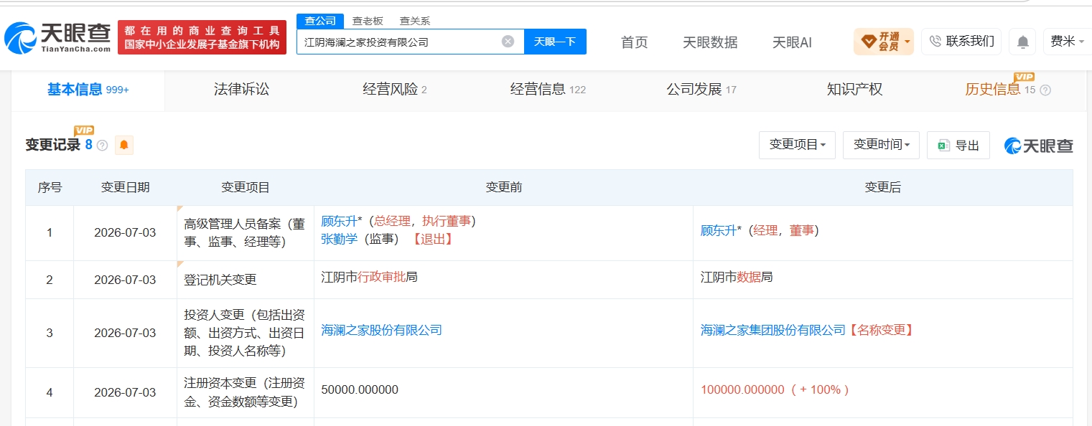Click the 50000.000000 value in row 4

coord(360,390)
